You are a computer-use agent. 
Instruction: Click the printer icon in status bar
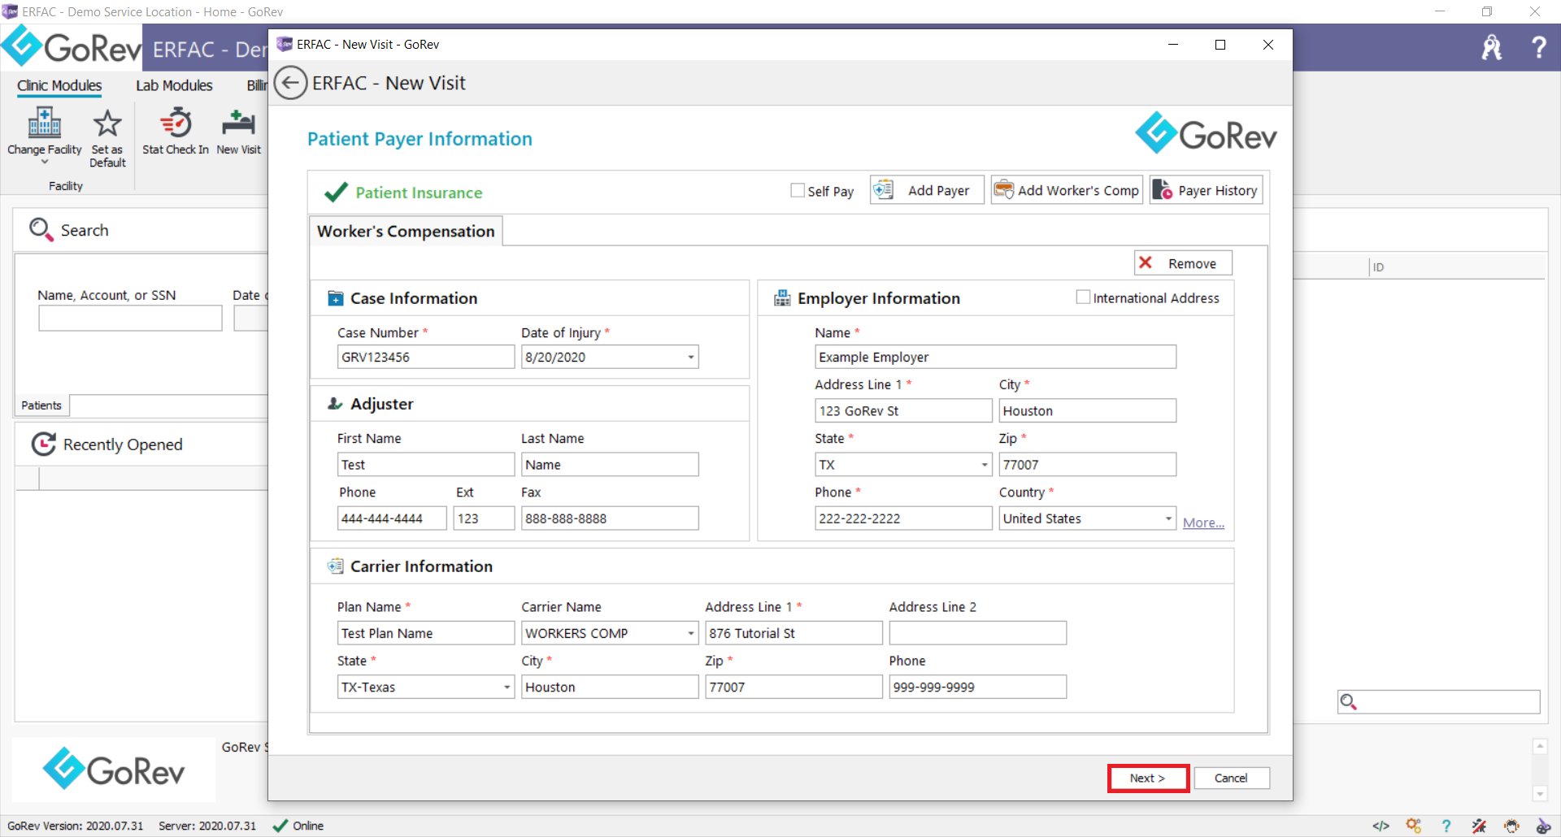[x=1511, y=826]
